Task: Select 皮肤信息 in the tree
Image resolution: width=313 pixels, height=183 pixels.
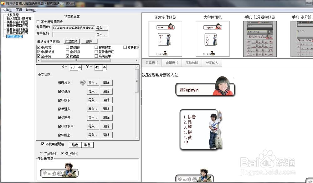Action: click(x=13, y=15)
